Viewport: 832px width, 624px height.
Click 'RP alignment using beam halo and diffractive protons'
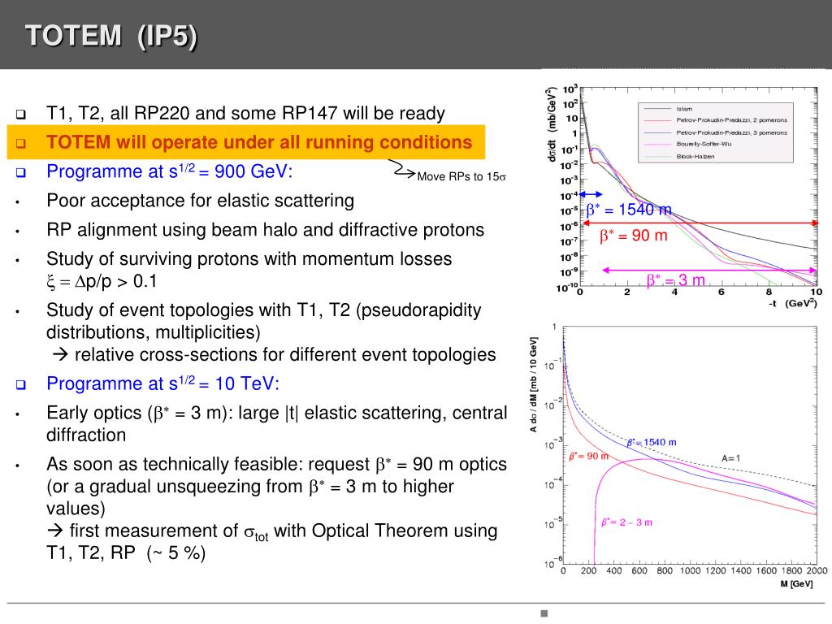pos(266,230)
